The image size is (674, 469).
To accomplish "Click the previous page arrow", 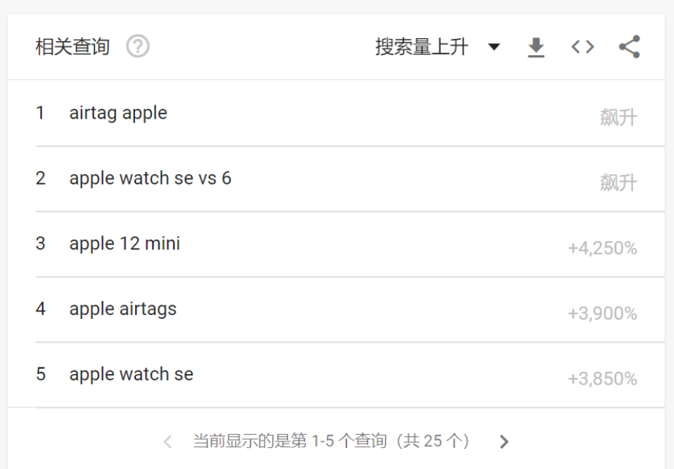I will [x=168, y=441].
